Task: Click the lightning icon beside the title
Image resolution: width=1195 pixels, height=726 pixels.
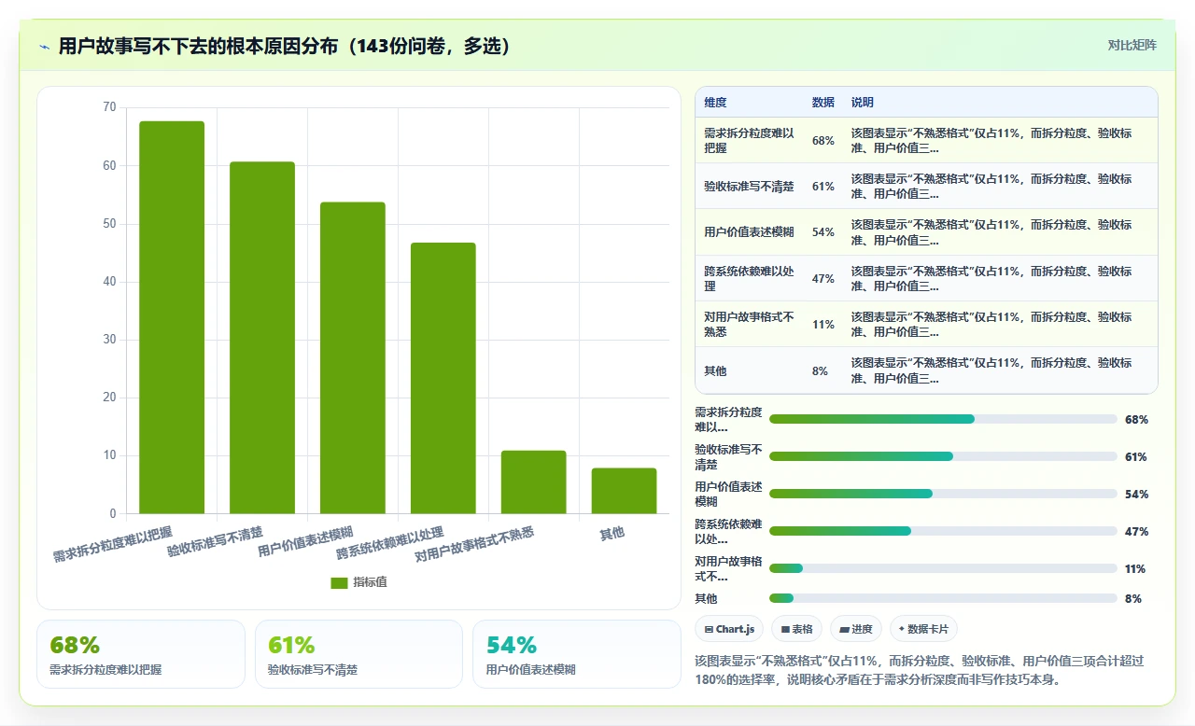Action: tap(45, 47)
